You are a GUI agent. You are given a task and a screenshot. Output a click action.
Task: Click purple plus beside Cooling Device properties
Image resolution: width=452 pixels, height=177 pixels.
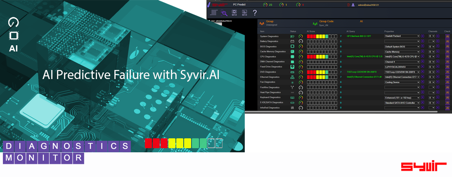tap(423, 82)
